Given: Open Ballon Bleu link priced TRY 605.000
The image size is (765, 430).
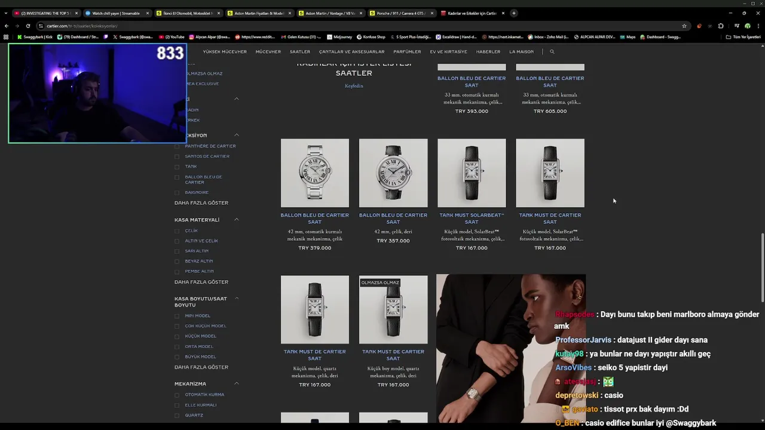Looking at the screenshot, I should 550,81.
